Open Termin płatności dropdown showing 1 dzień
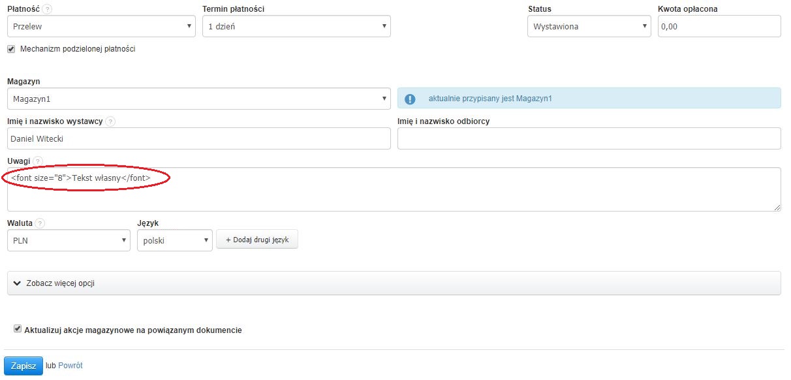Screen dimensions: 791x380 (296, 27)
